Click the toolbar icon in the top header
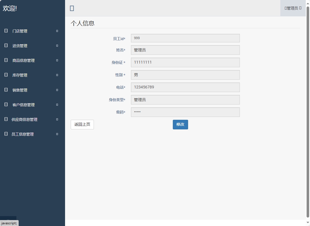310x226 pixels. tap(72, 8)
